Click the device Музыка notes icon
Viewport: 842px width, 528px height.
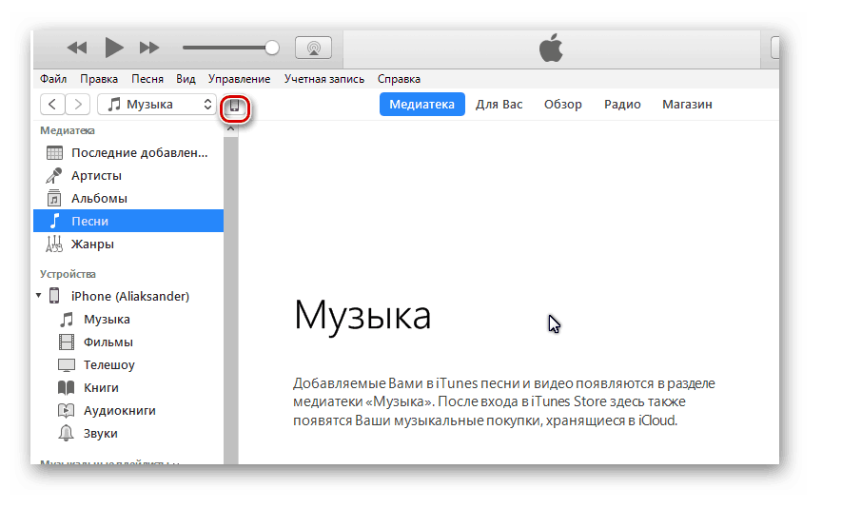(66, 320)
